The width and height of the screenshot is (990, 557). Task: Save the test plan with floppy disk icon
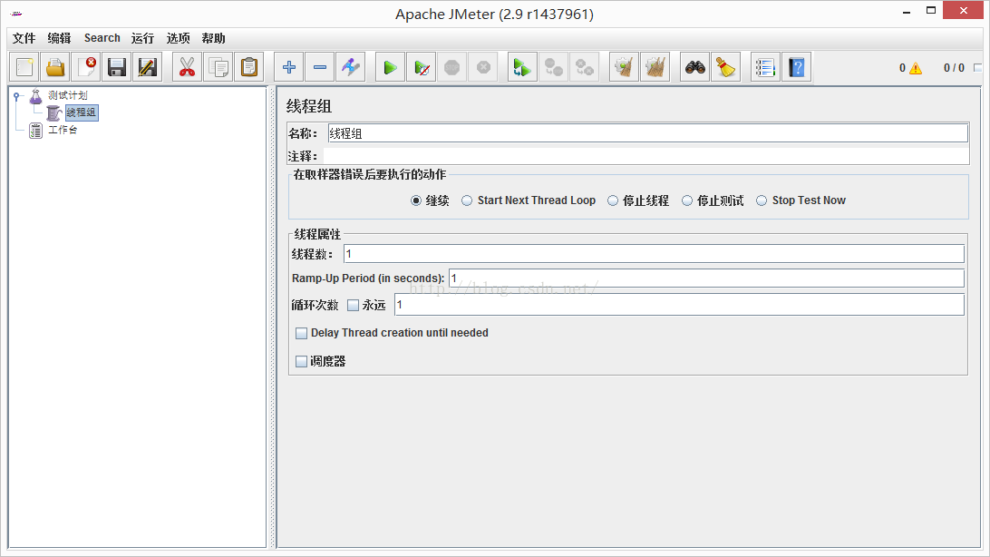point(117,67)
